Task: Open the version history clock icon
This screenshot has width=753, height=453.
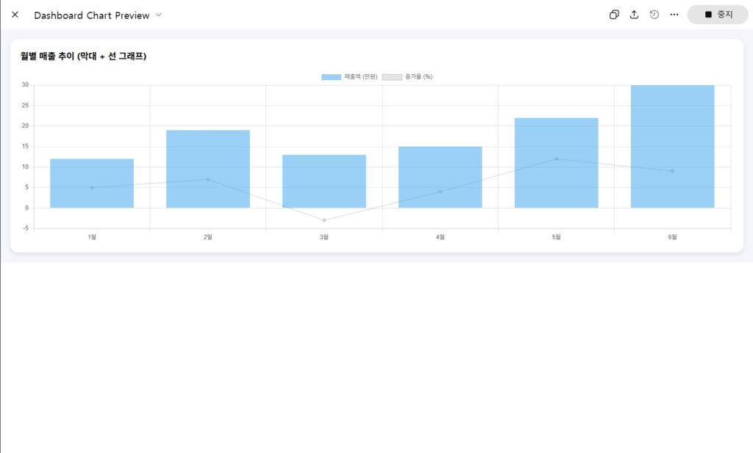Action: 654,15
